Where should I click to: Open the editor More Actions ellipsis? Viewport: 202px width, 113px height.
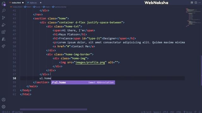click(x=199, y=3)
